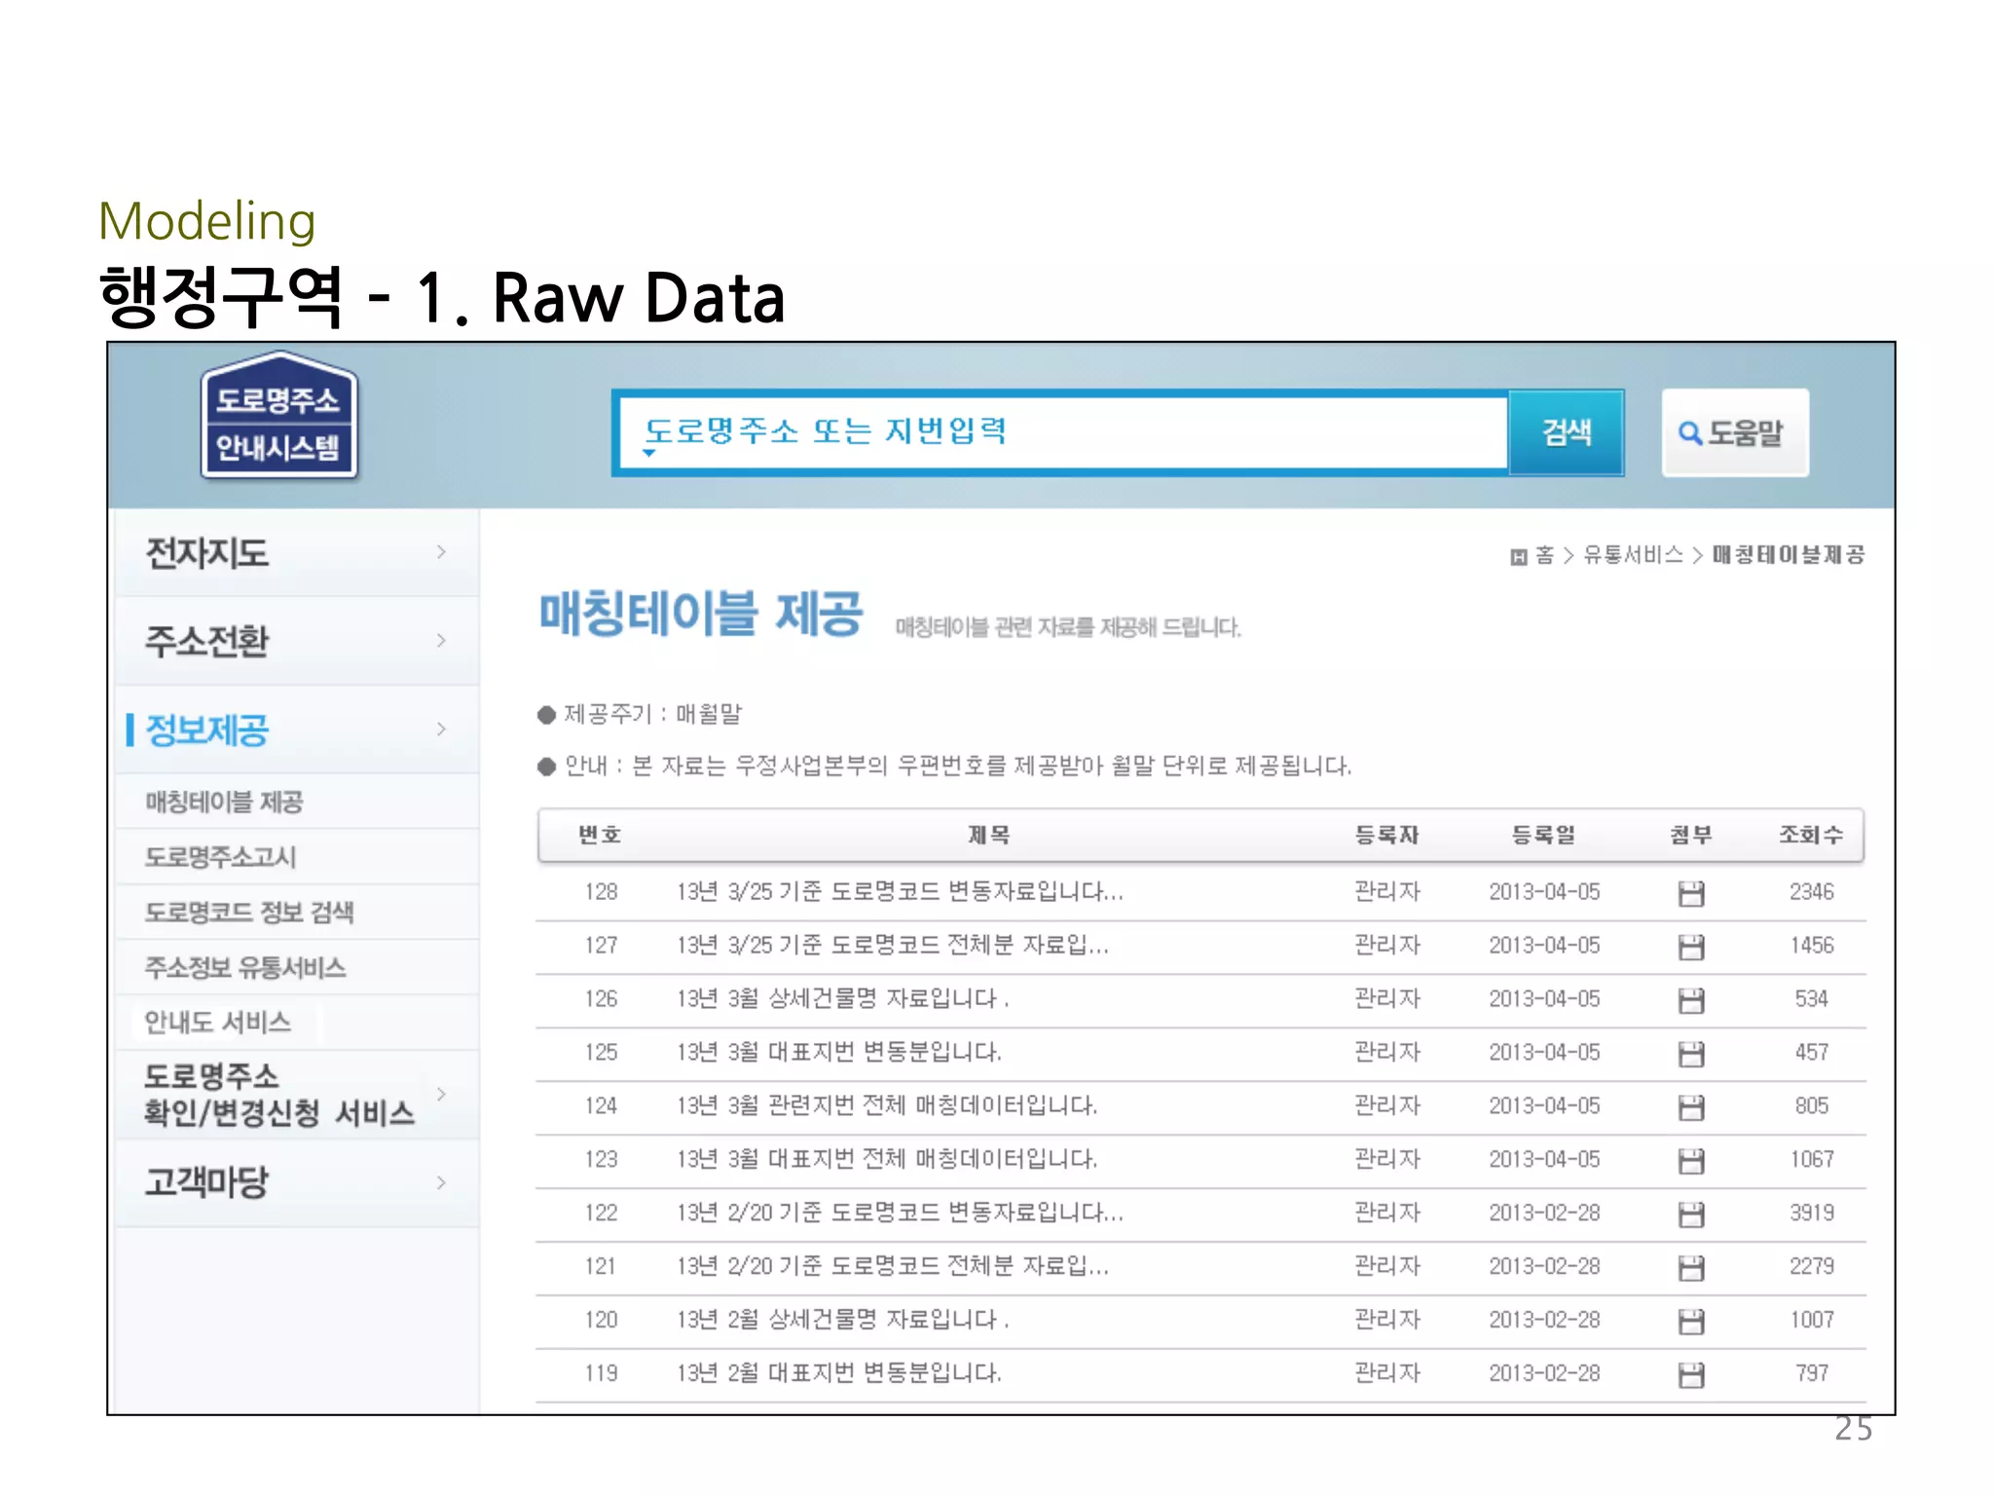
Task: Click the post number 128
Action: (x=601, y=892)
